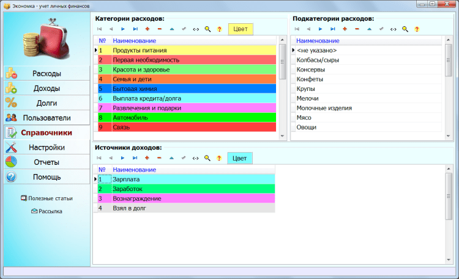The width and height of the screenshot is (459, 279).
Task: Select the Выплата кредита/долга category
Action: click(187, 98)
